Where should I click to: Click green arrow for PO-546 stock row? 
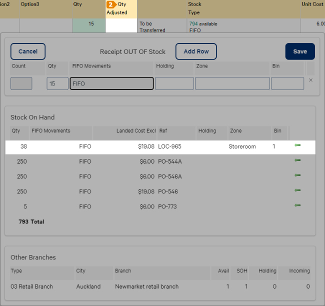click(297, 190)
